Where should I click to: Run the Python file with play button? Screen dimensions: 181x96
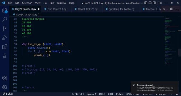click(x=164, y=9)
